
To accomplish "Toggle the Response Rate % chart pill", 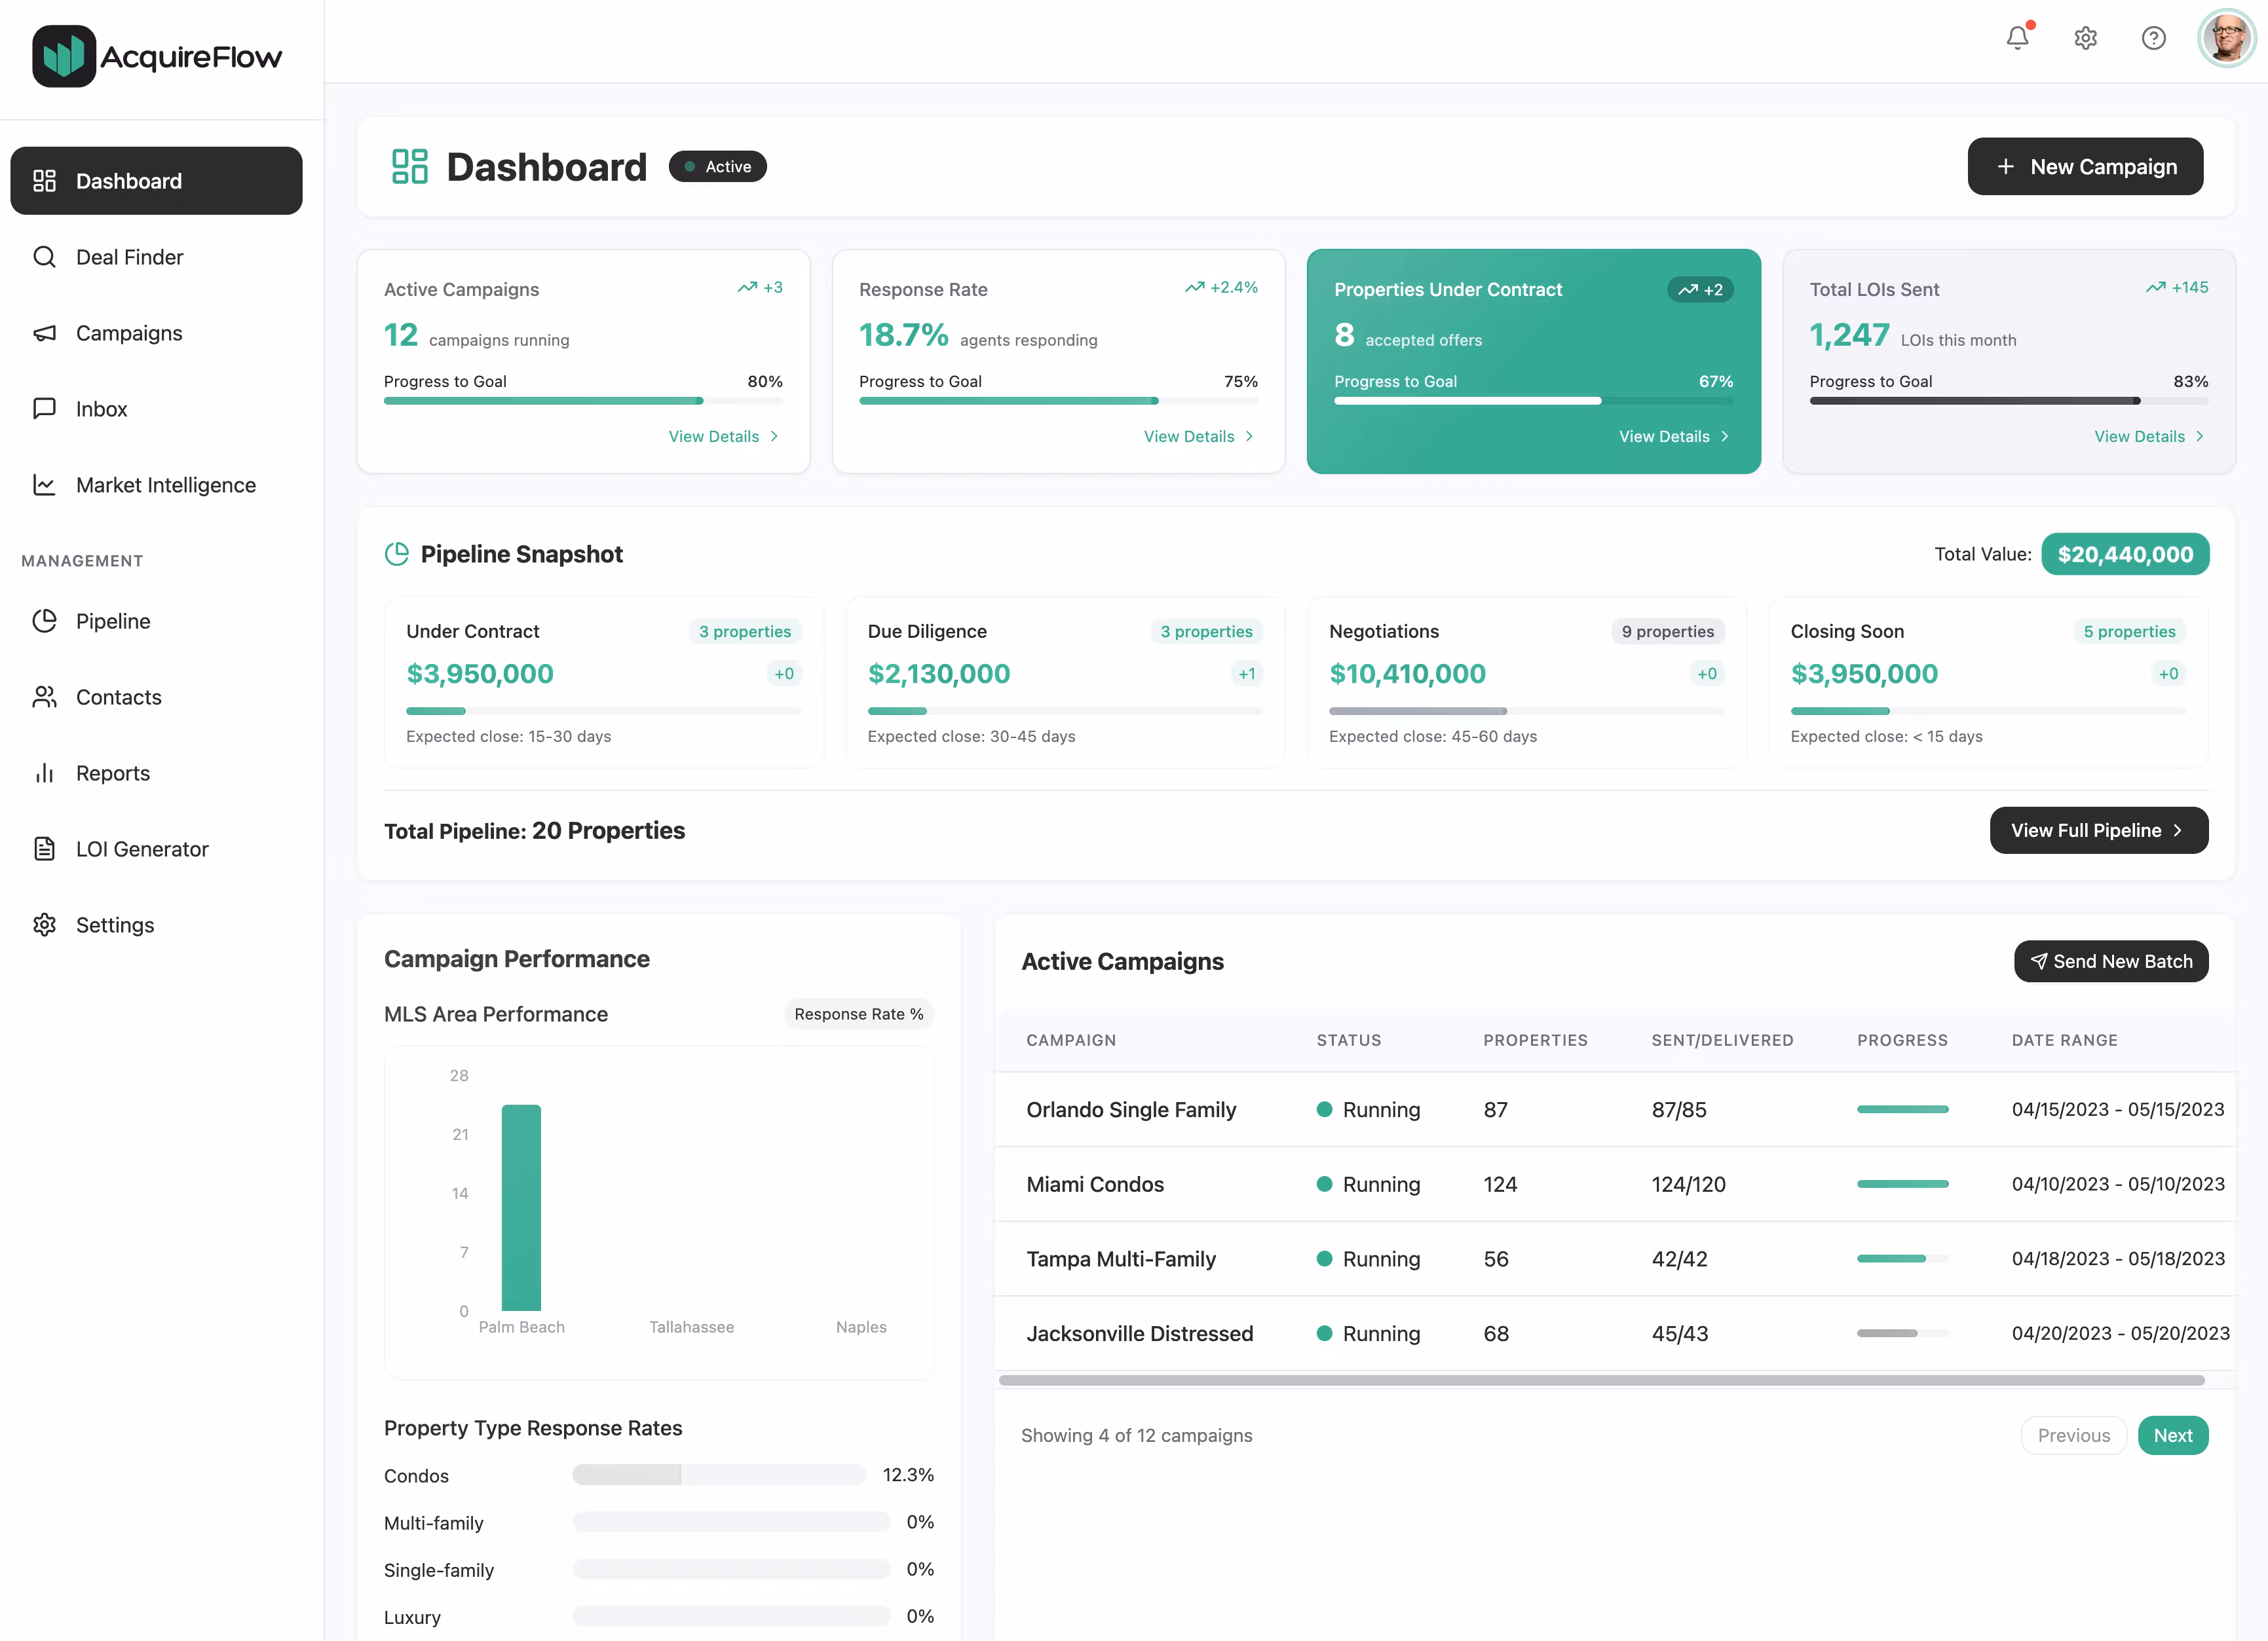I will tap(858, 1014).
